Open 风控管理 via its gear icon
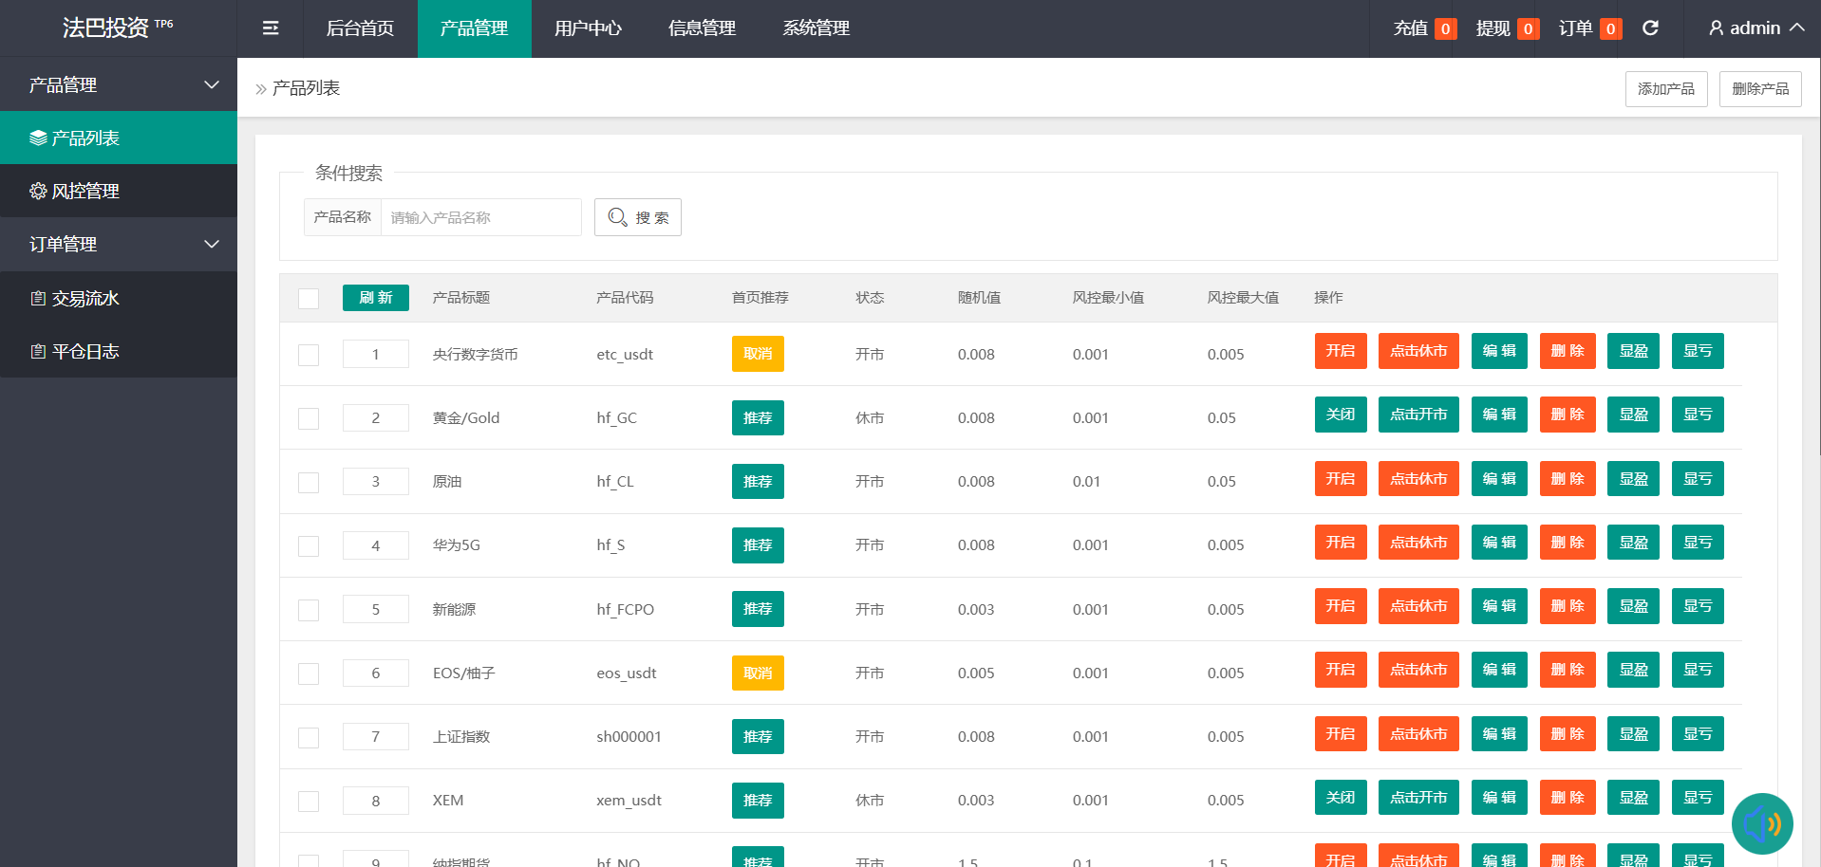This screenshot has height=867, width=1821. 38,192
